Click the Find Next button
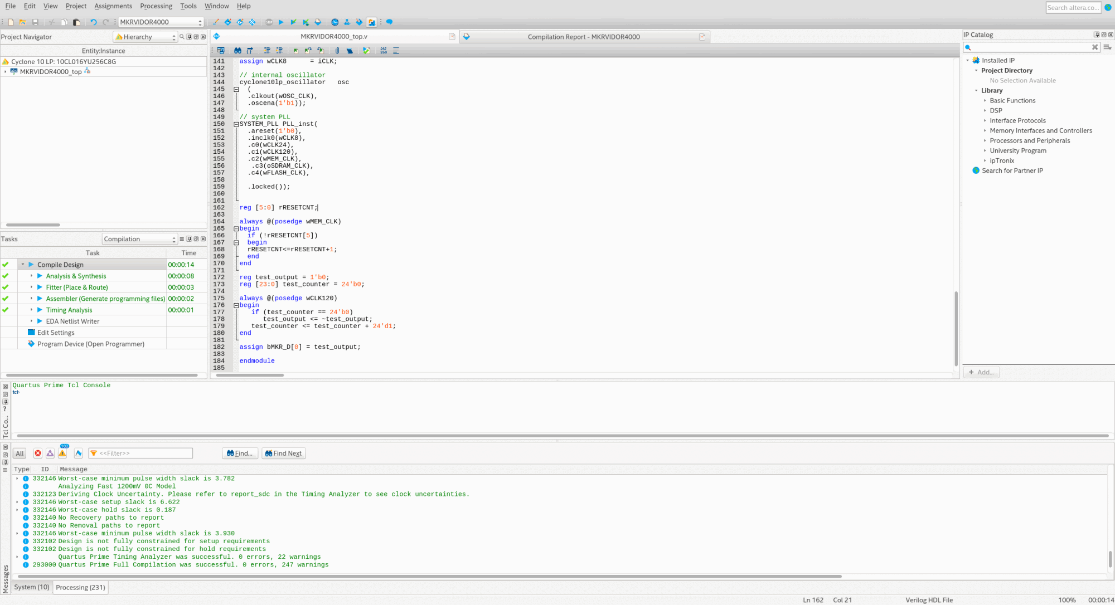Image resolution: width=1115 pixels, height=605 pixels. pyautogui.click(x=284, y=453)
